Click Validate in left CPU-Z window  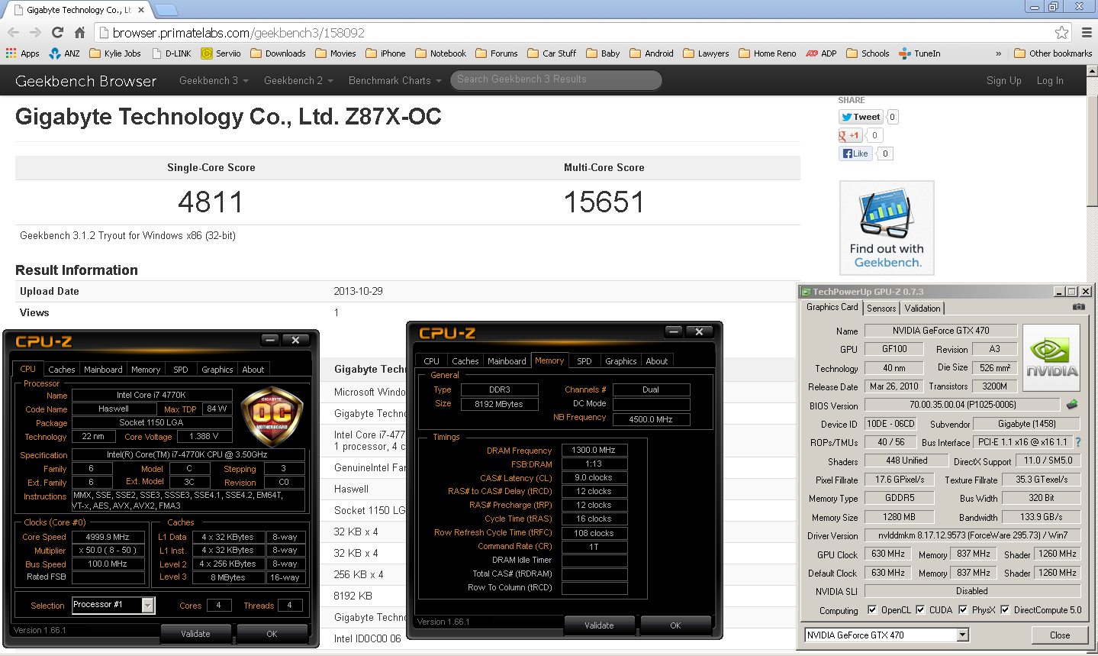pyautogui.click(x=195, y=634)
